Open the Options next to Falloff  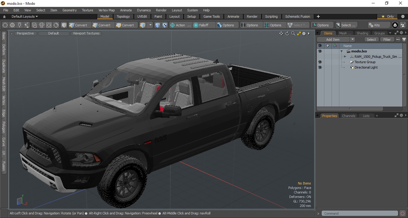coord(227,25)
